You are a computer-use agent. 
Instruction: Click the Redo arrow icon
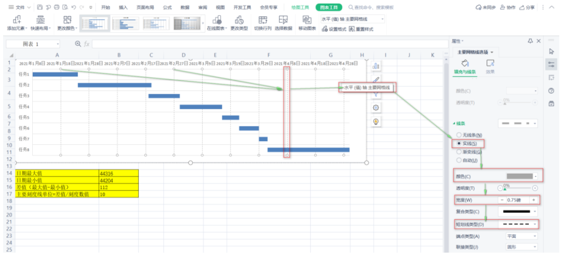click(82, 7)
